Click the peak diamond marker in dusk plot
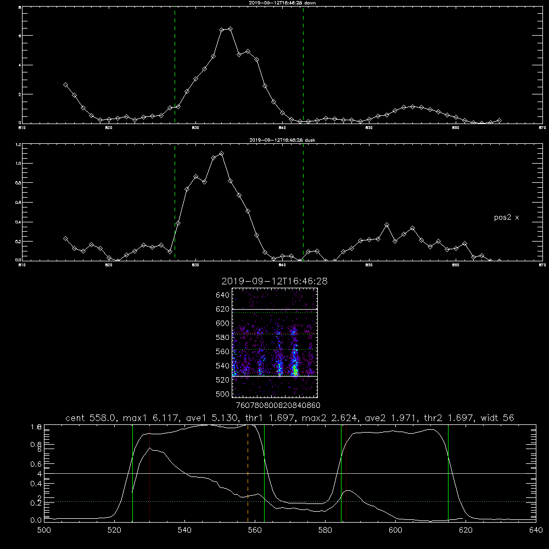This screenshot has height=549, width=549. click(x=221, y=153)
